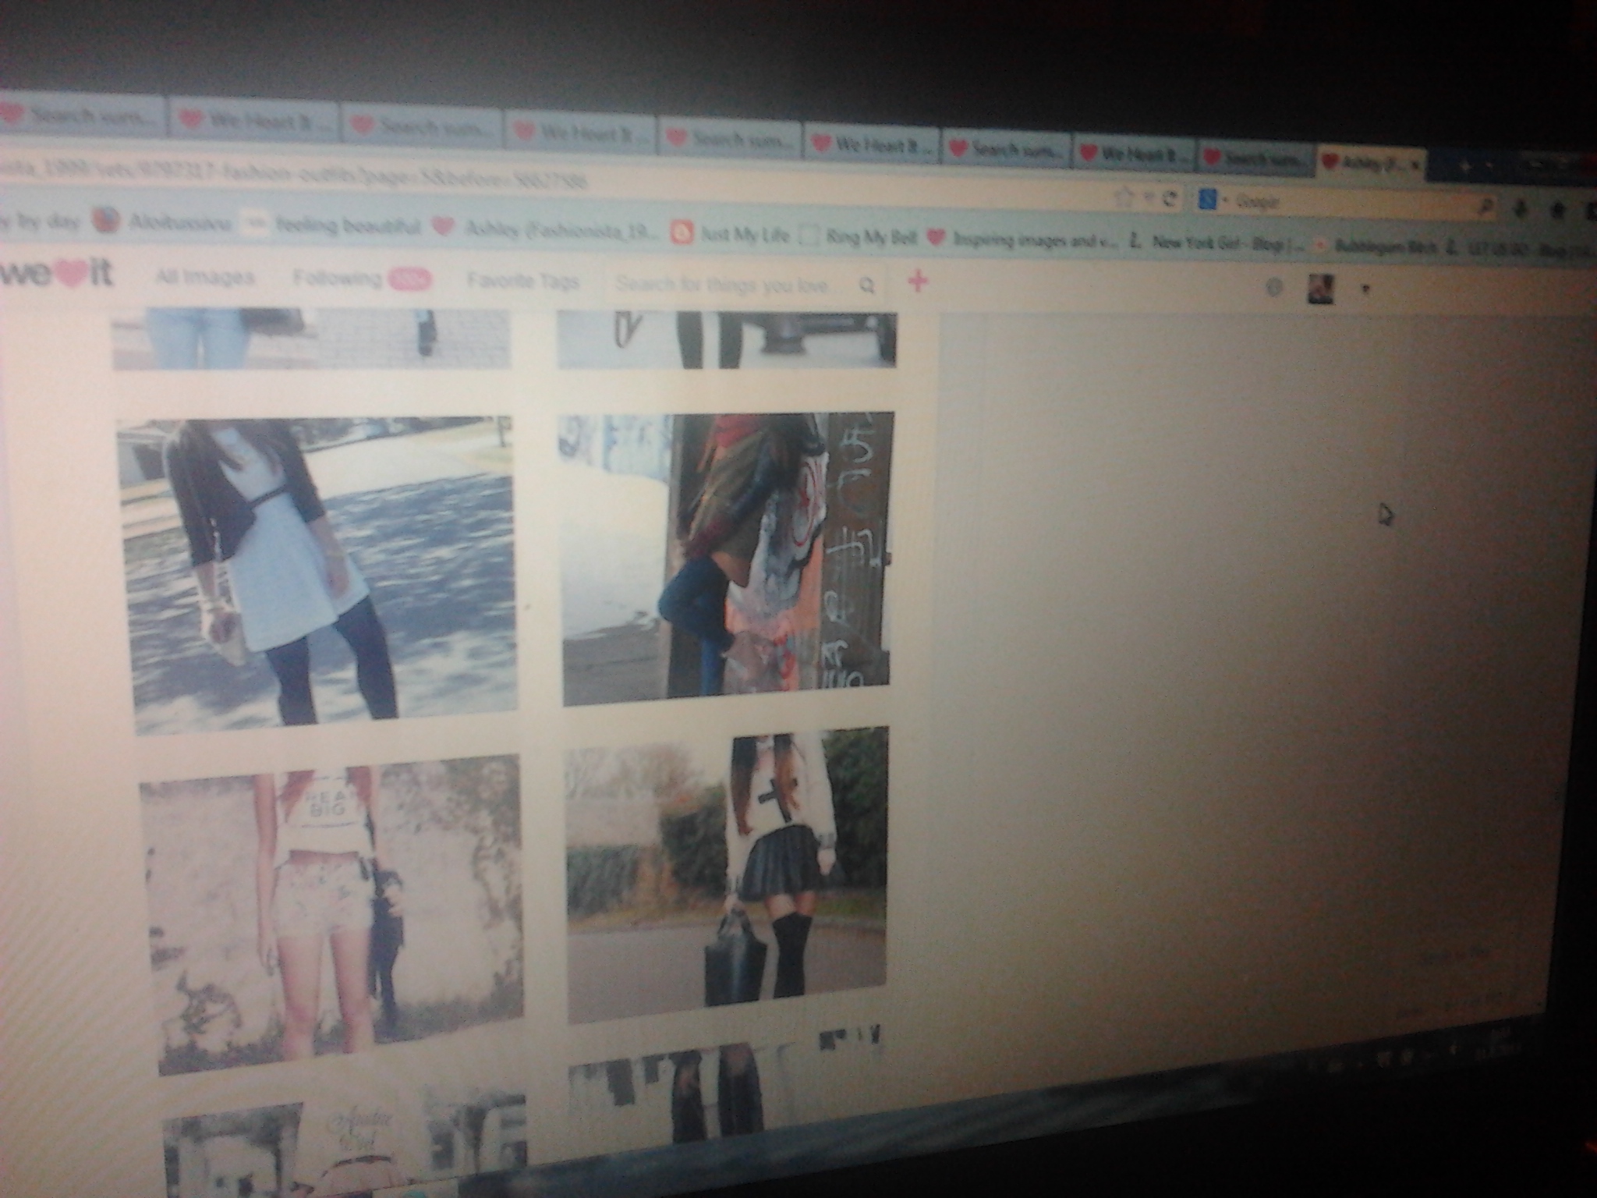Bookmark this page with the star icon

pos(1124,197)
